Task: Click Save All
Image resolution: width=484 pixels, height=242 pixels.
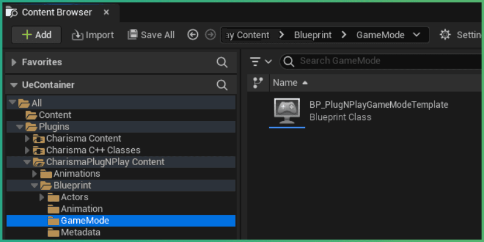Action: click(x=151, y=35)
